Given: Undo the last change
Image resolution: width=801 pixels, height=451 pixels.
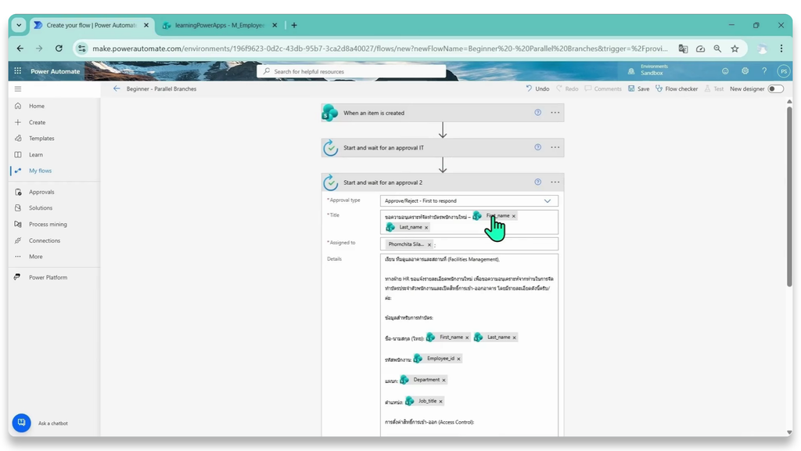Looking at the screenshot, I should (537, 89).
